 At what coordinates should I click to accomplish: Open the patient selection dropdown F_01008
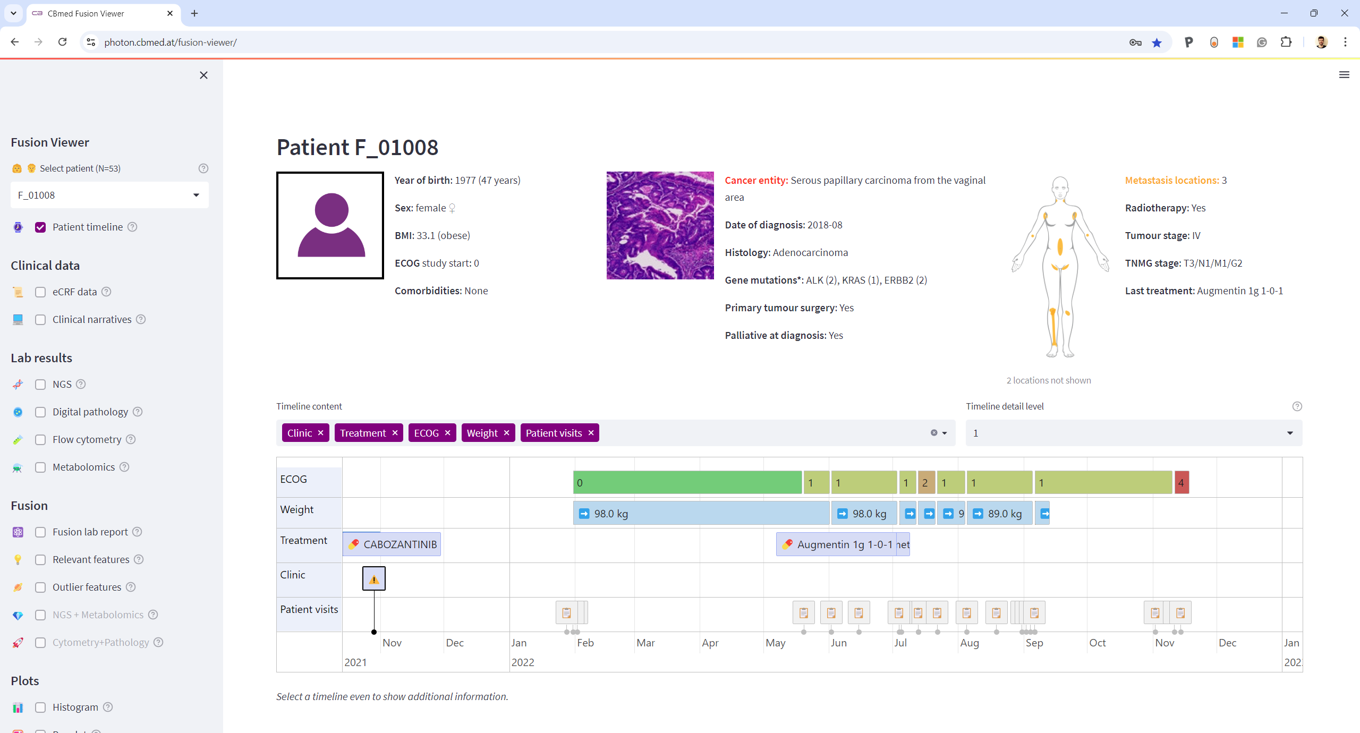(x=109, y=195)
